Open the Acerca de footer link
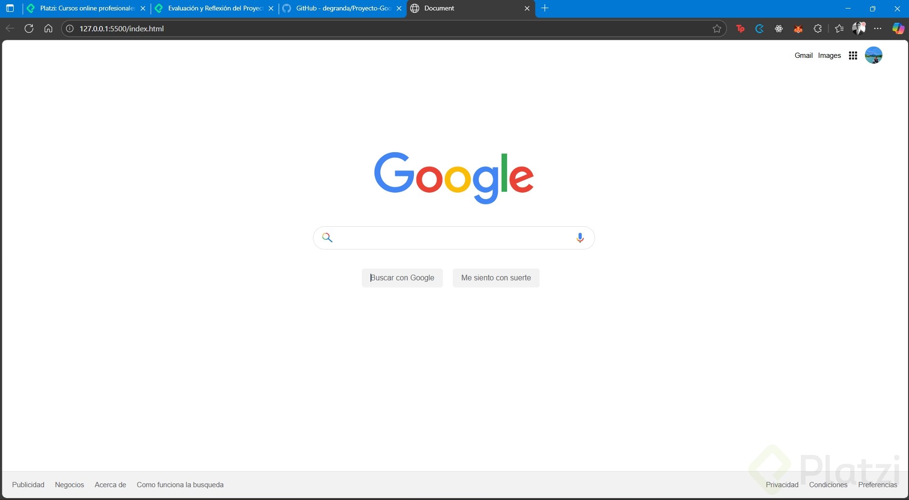 pyautogui.click(x=110, y=485)
